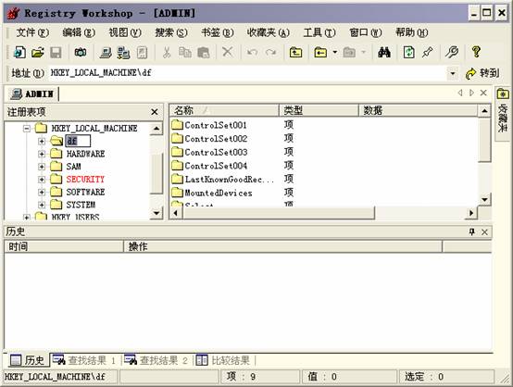513x387 pixels.
Task: Switch to the 历史 bottom tab
Action: click(x=28, y=360)
